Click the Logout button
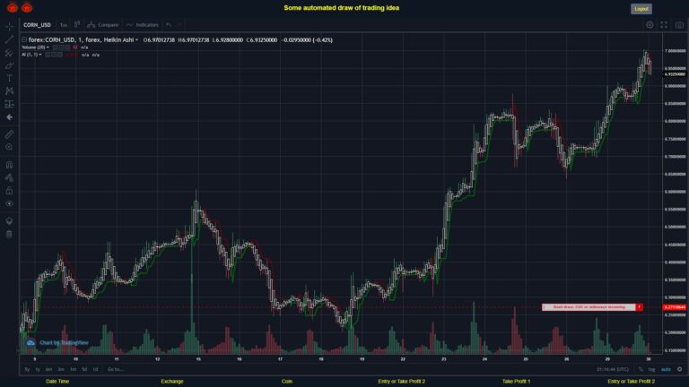 point(641,9)
